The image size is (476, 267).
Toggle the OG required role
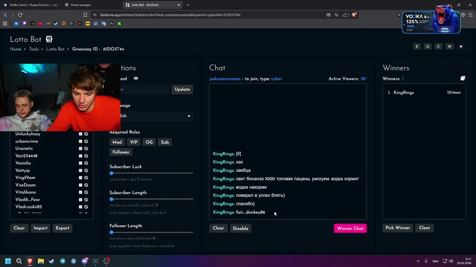pyautogui.click(x=149, y=142)
